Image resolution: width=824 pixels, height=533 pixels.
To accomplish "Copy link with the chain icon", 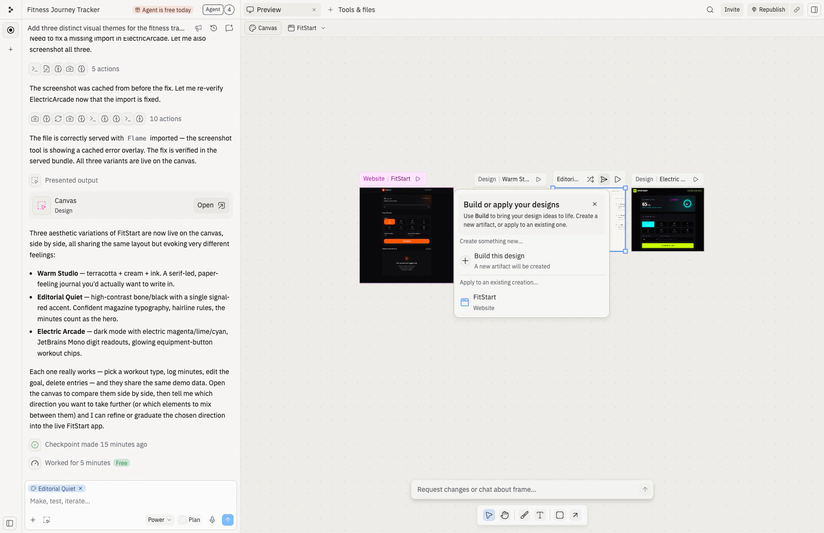I will [797, 10].
